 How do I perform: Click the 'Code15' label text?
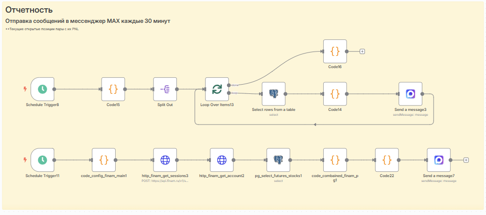point(113,105)
